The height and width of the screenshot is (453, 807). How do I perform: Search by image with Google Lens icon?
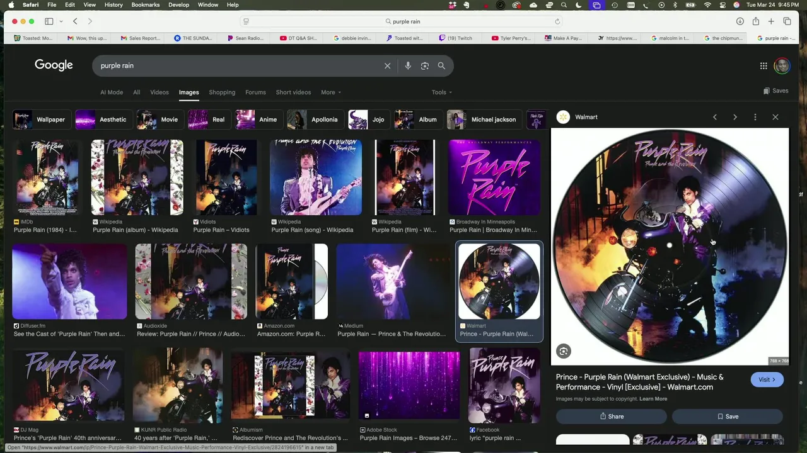pyautogui.click(x=425, y=65)
